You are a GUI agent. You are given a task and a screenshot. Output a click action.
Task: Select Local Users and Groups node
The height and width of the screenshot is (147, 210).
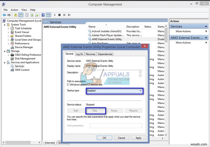[28, 40]
